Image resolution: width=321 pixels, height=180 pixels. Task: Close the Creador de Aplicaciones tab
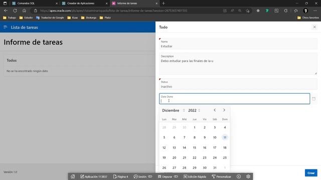[106, 3]
